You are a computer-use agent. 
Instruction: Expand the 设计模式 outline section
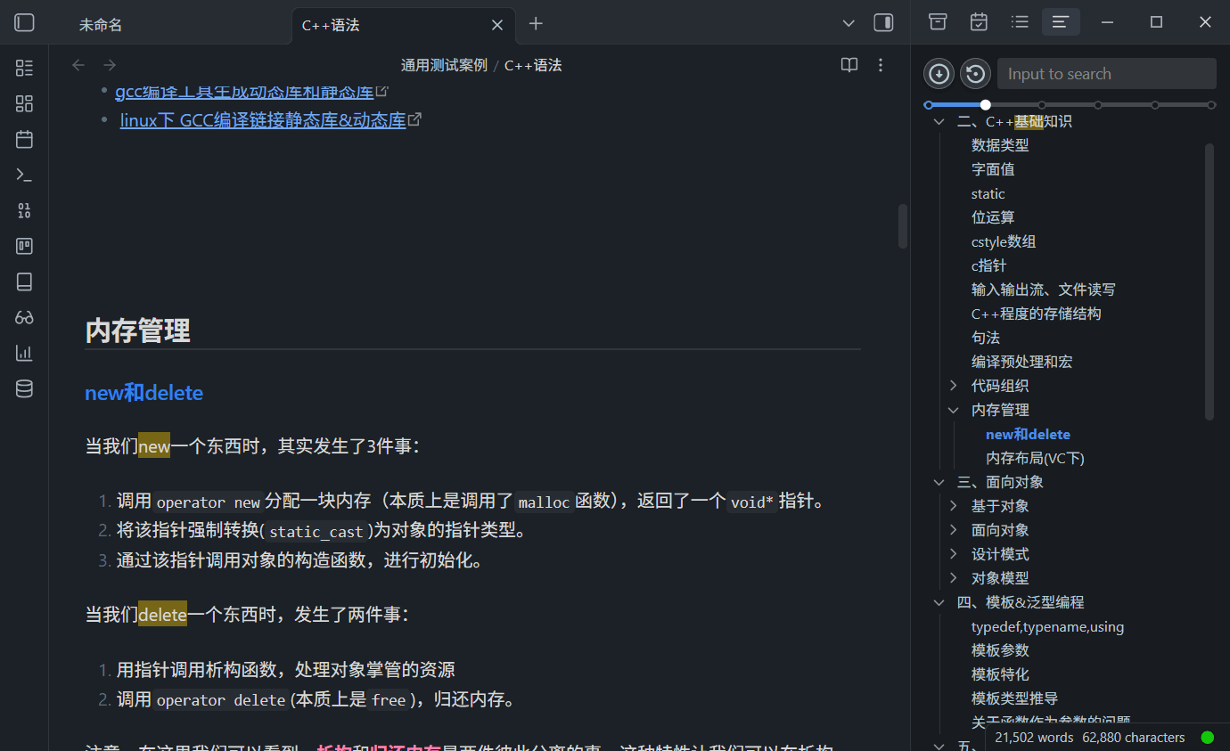point(954,554)
